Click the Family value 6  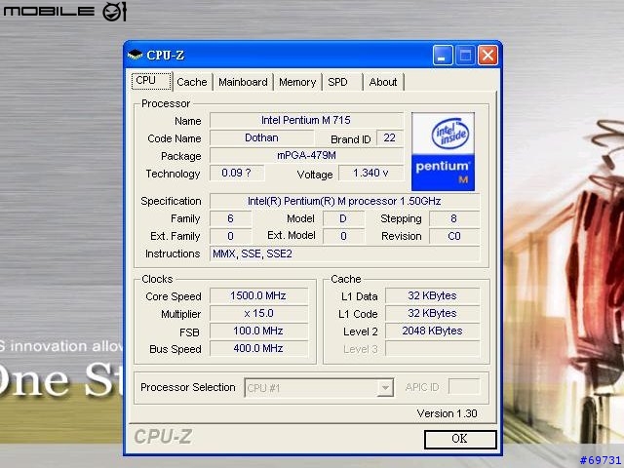(230, 218)
